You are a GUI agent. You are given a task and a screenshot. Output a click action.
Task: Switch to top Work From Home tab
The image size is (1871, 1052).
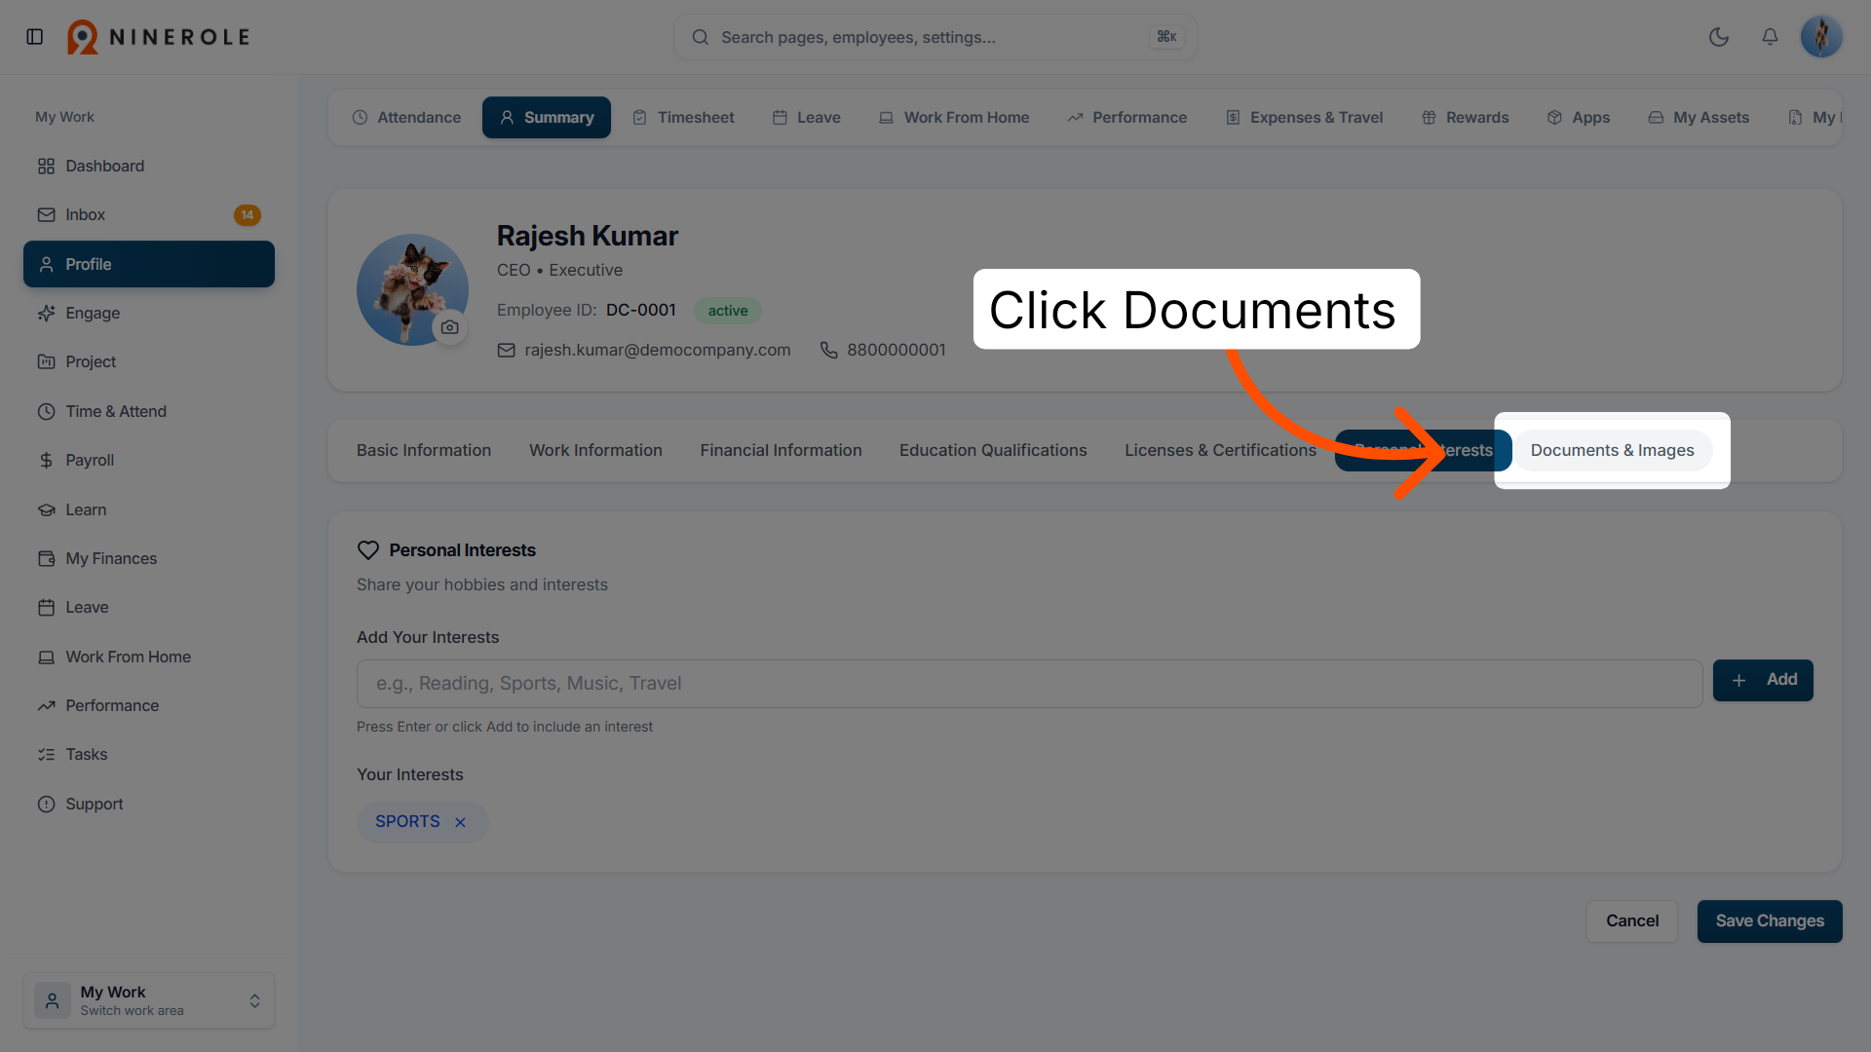pyautogui.click(x=954, y=117)
